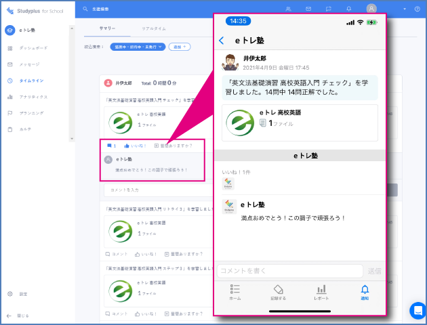Open the eトレ 高校英語 logo in the リトライ3 post

click(121, 231)
